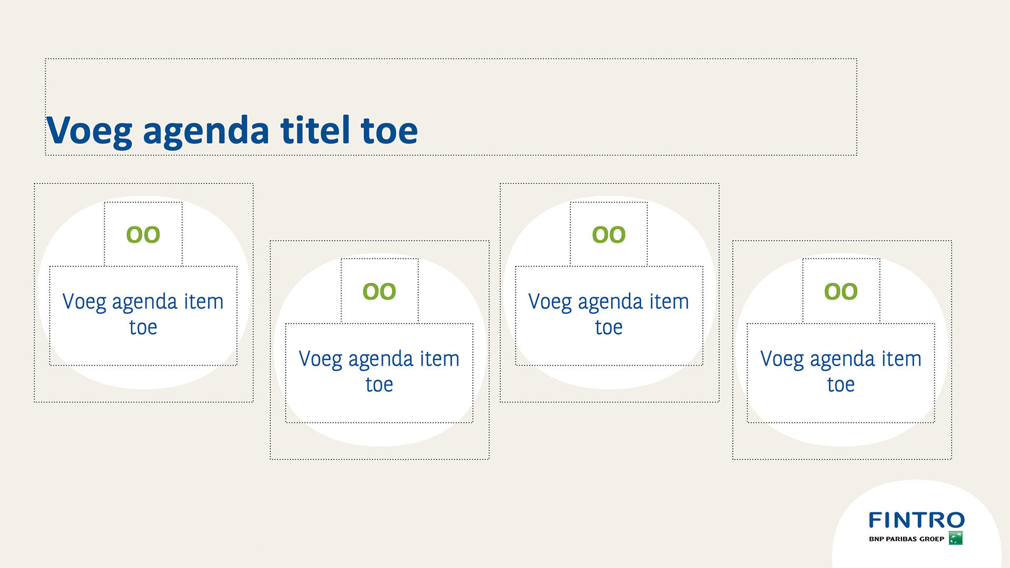Click the green BNP Paribas star icon
Image resolution: width=1010 pixels, height=568 pixels.
[955, 538]
